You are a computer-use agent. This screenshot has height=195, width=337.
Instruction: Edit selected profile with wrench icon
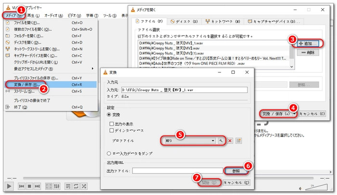(x=220, y=140)
